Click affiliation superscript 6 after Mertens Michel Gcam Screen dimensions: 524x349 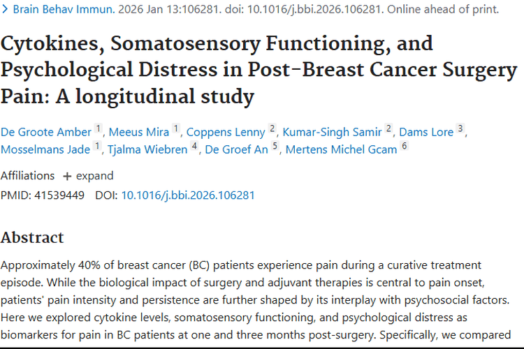404,147
